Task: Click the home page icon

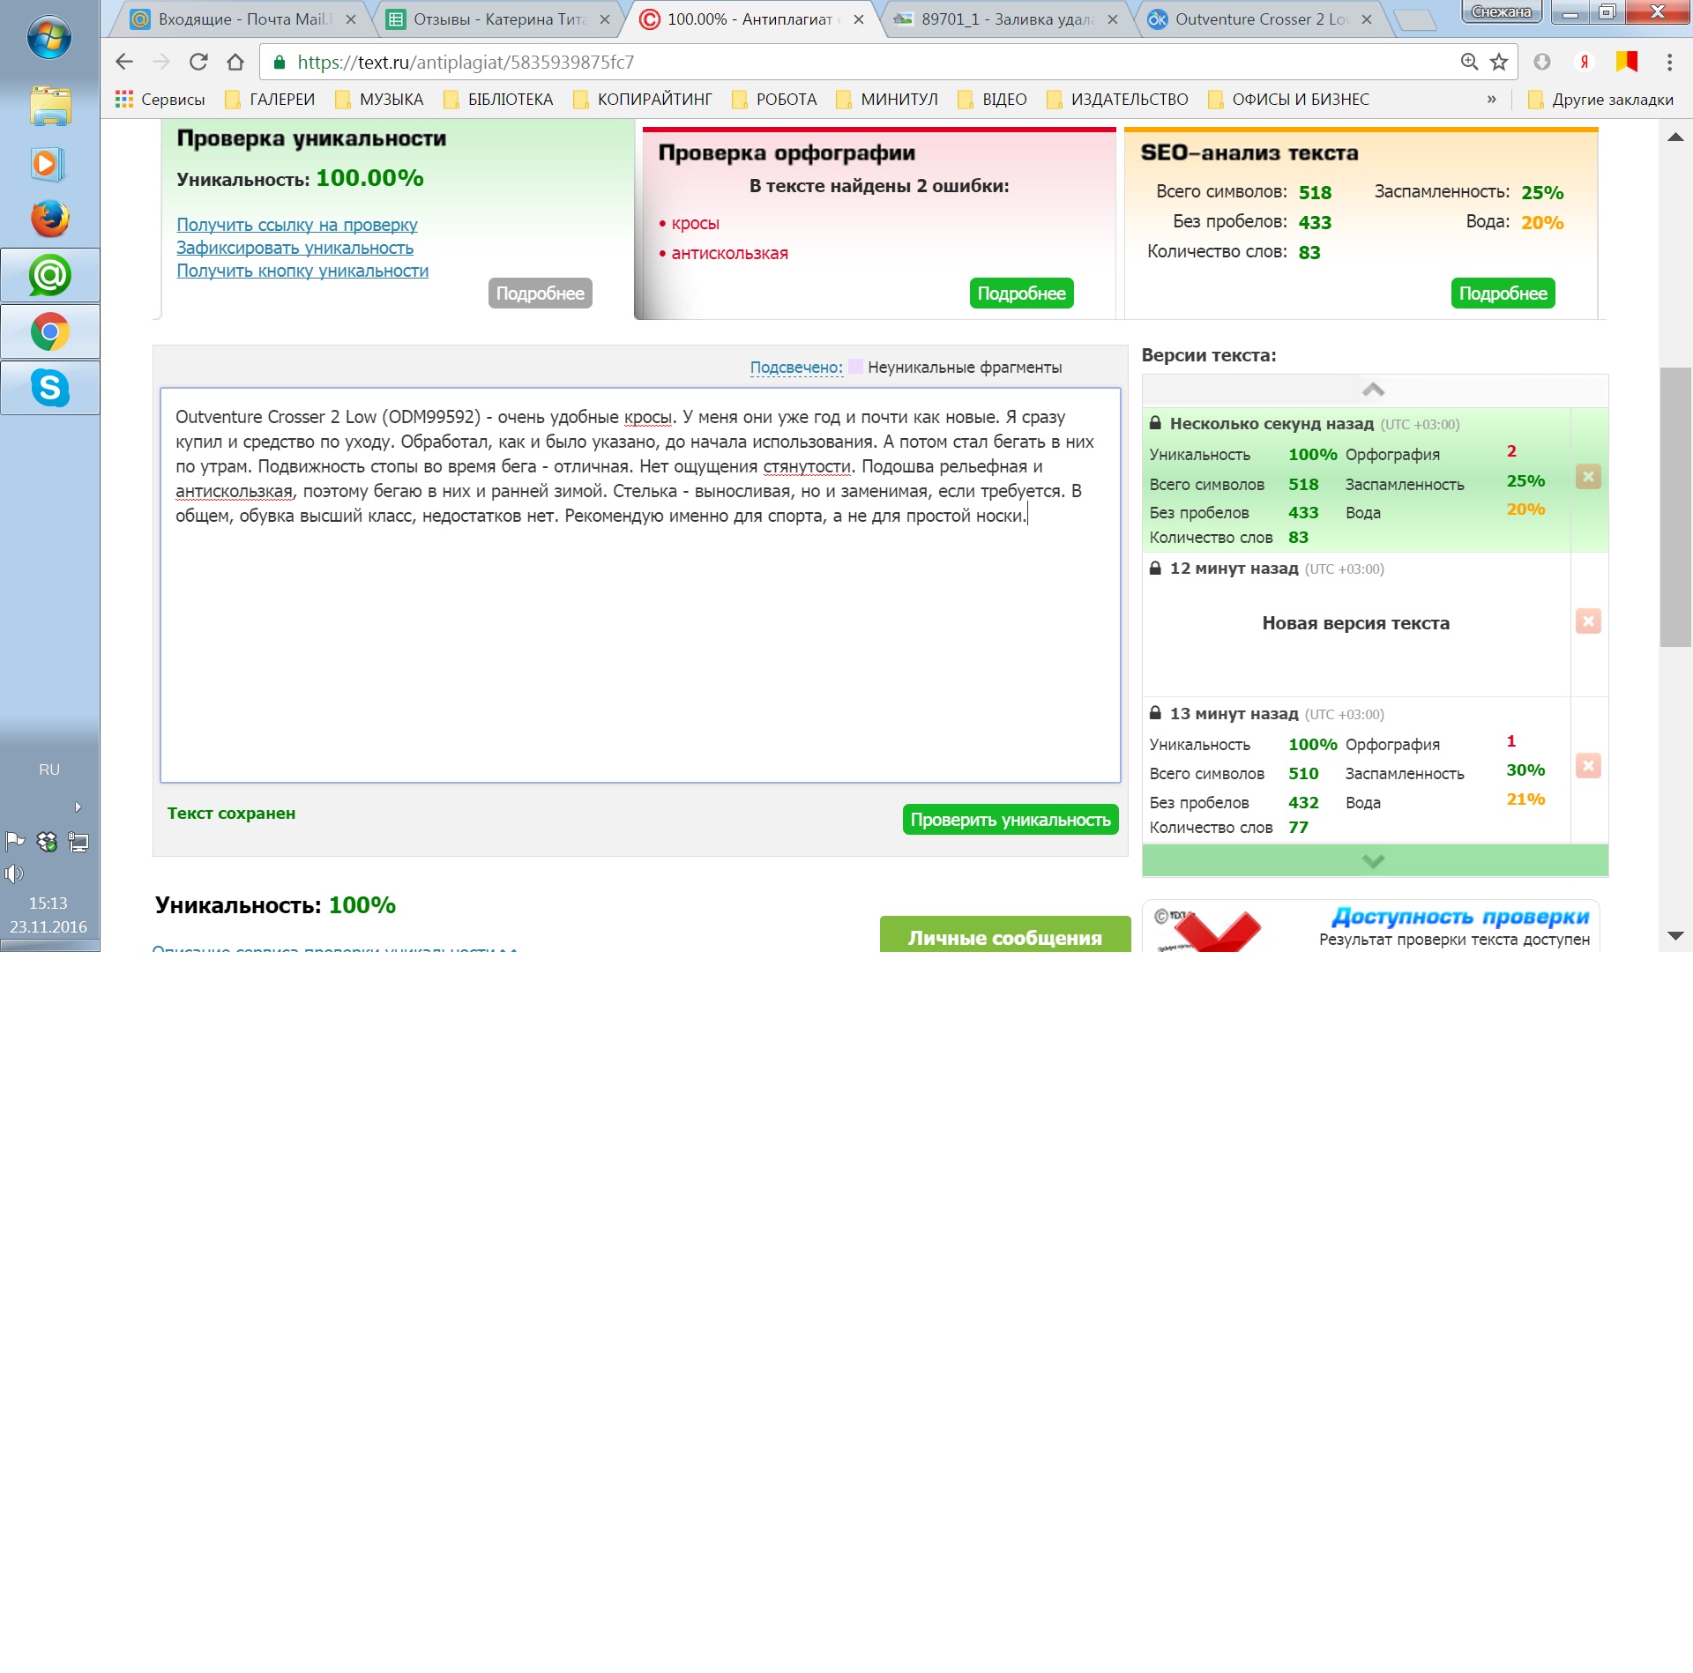Action: 235,62
